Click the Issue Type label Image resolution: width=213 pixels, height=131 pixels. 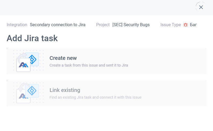pos(171,25)
